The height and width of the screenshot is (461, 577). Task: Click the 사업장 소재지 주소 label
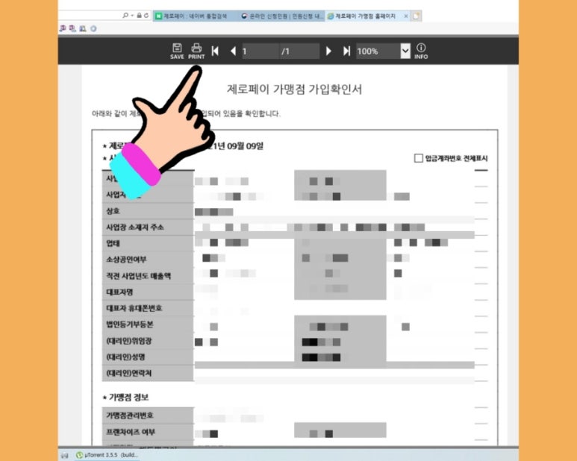[x=135, y=228]
